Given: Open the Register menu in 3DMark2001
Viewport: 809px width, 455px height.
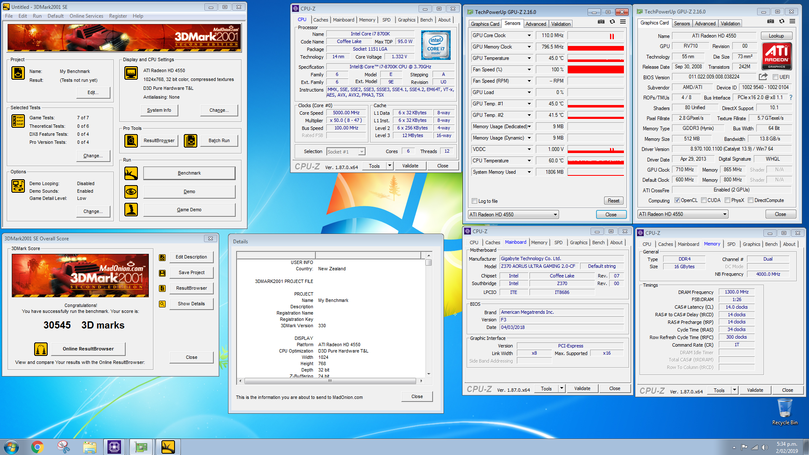Looking at the screenshot, I should pos(118,16).
